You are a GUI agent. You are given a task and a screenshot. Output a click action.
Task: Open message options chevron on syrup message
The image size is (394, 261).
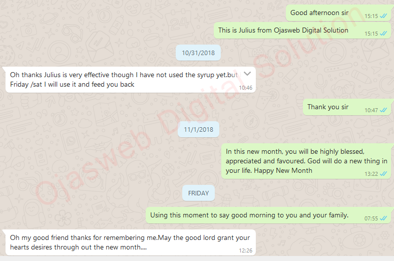pos(247,74)
